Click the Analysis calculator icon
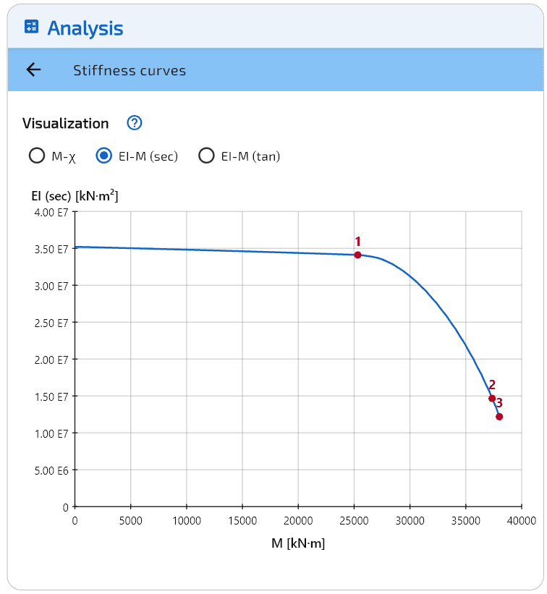 pos(32,27)
